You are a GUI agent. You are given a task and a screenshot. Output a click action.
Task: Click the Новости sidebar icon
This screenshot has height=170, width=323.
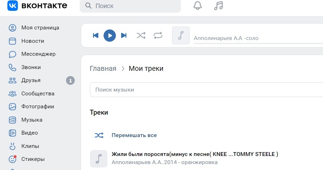coord(12,41)
